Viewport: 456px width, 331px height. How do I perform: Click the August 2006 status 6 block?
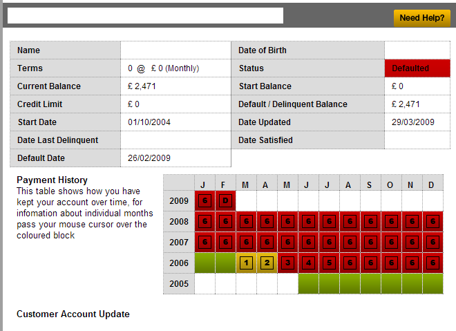tap(350, 263)
